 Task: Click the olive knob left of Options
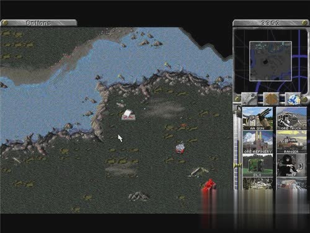pos(5,22)
